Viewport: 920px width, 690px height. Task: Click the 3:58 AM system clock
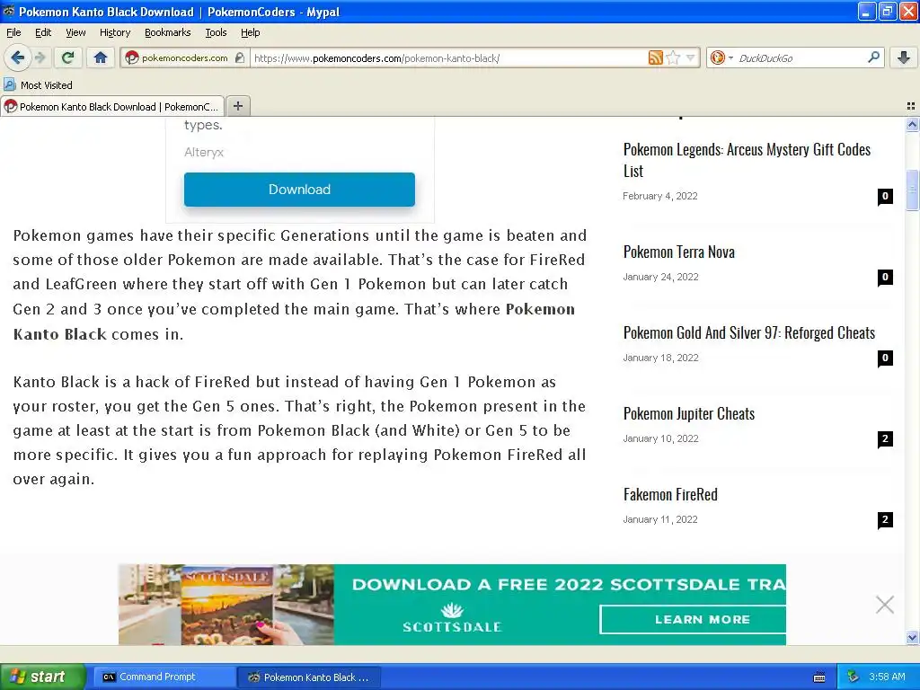(x=887, y=677)
